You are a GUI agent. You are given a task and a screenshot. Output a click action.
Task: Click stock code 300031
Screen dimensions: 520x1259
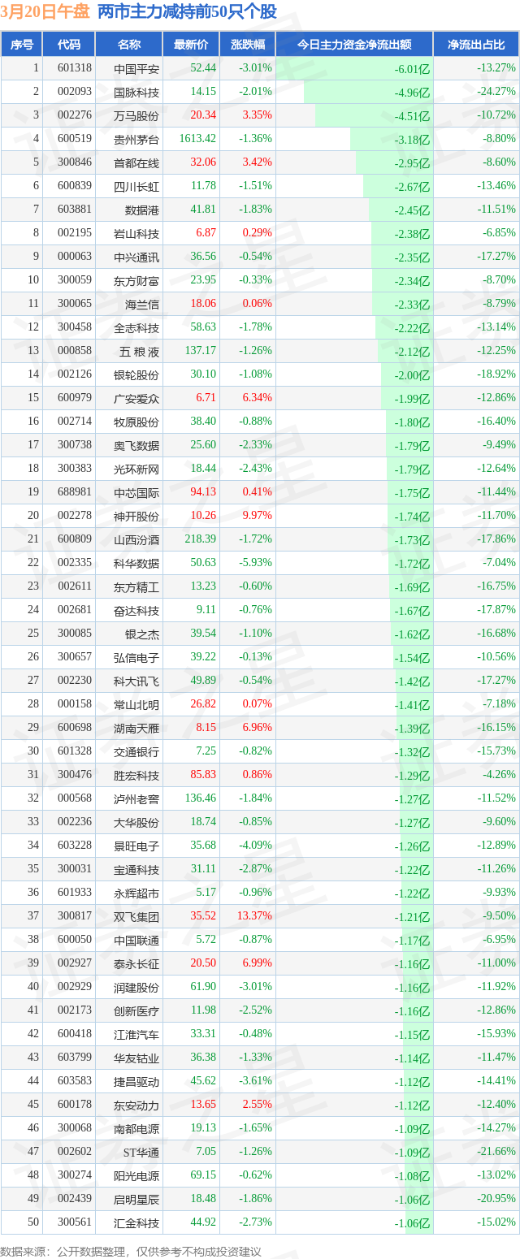pyautogui.click(x=75, y=869)
